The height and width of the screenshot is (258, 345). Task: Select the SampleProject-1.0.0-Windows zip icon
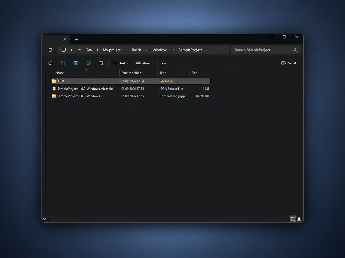pos(54,96)
